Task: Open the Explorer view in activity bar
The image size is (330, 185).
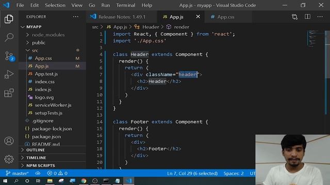Action: (9, 19)
